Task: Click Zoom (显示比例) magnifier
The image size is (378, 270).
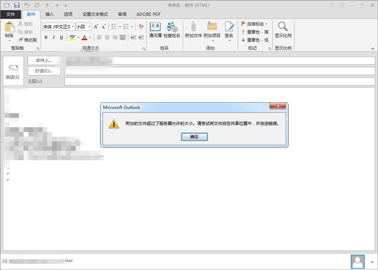Action: pos(283,30)
